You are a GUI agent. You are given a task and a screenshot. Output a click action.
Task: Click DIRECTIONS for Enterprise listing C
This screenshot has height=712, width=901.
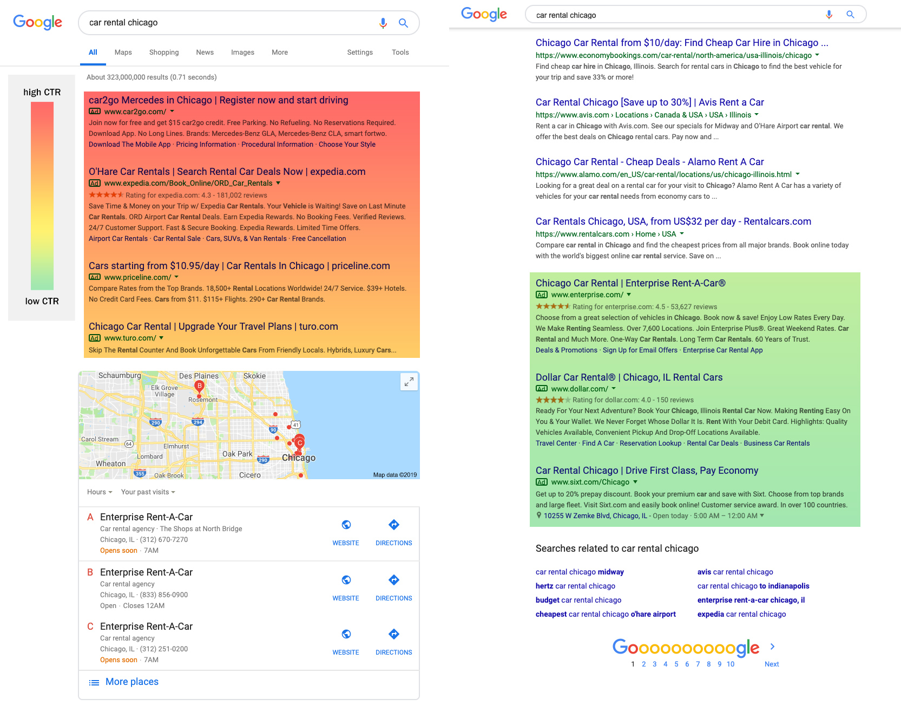pyautogui.click(x=394, y=652)
